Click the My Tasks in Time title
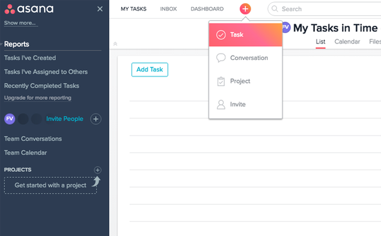 coord(336,28)
